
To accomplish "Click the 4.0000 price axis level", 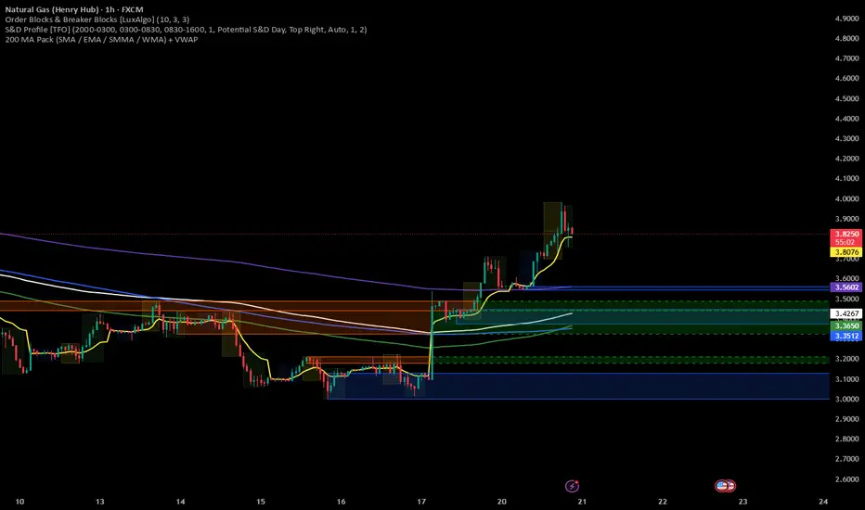I will click(x=846, y=198).
